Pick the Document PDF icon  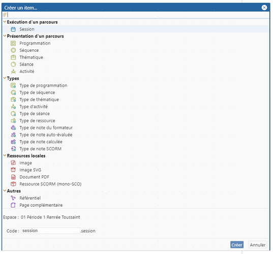(13, 177)
